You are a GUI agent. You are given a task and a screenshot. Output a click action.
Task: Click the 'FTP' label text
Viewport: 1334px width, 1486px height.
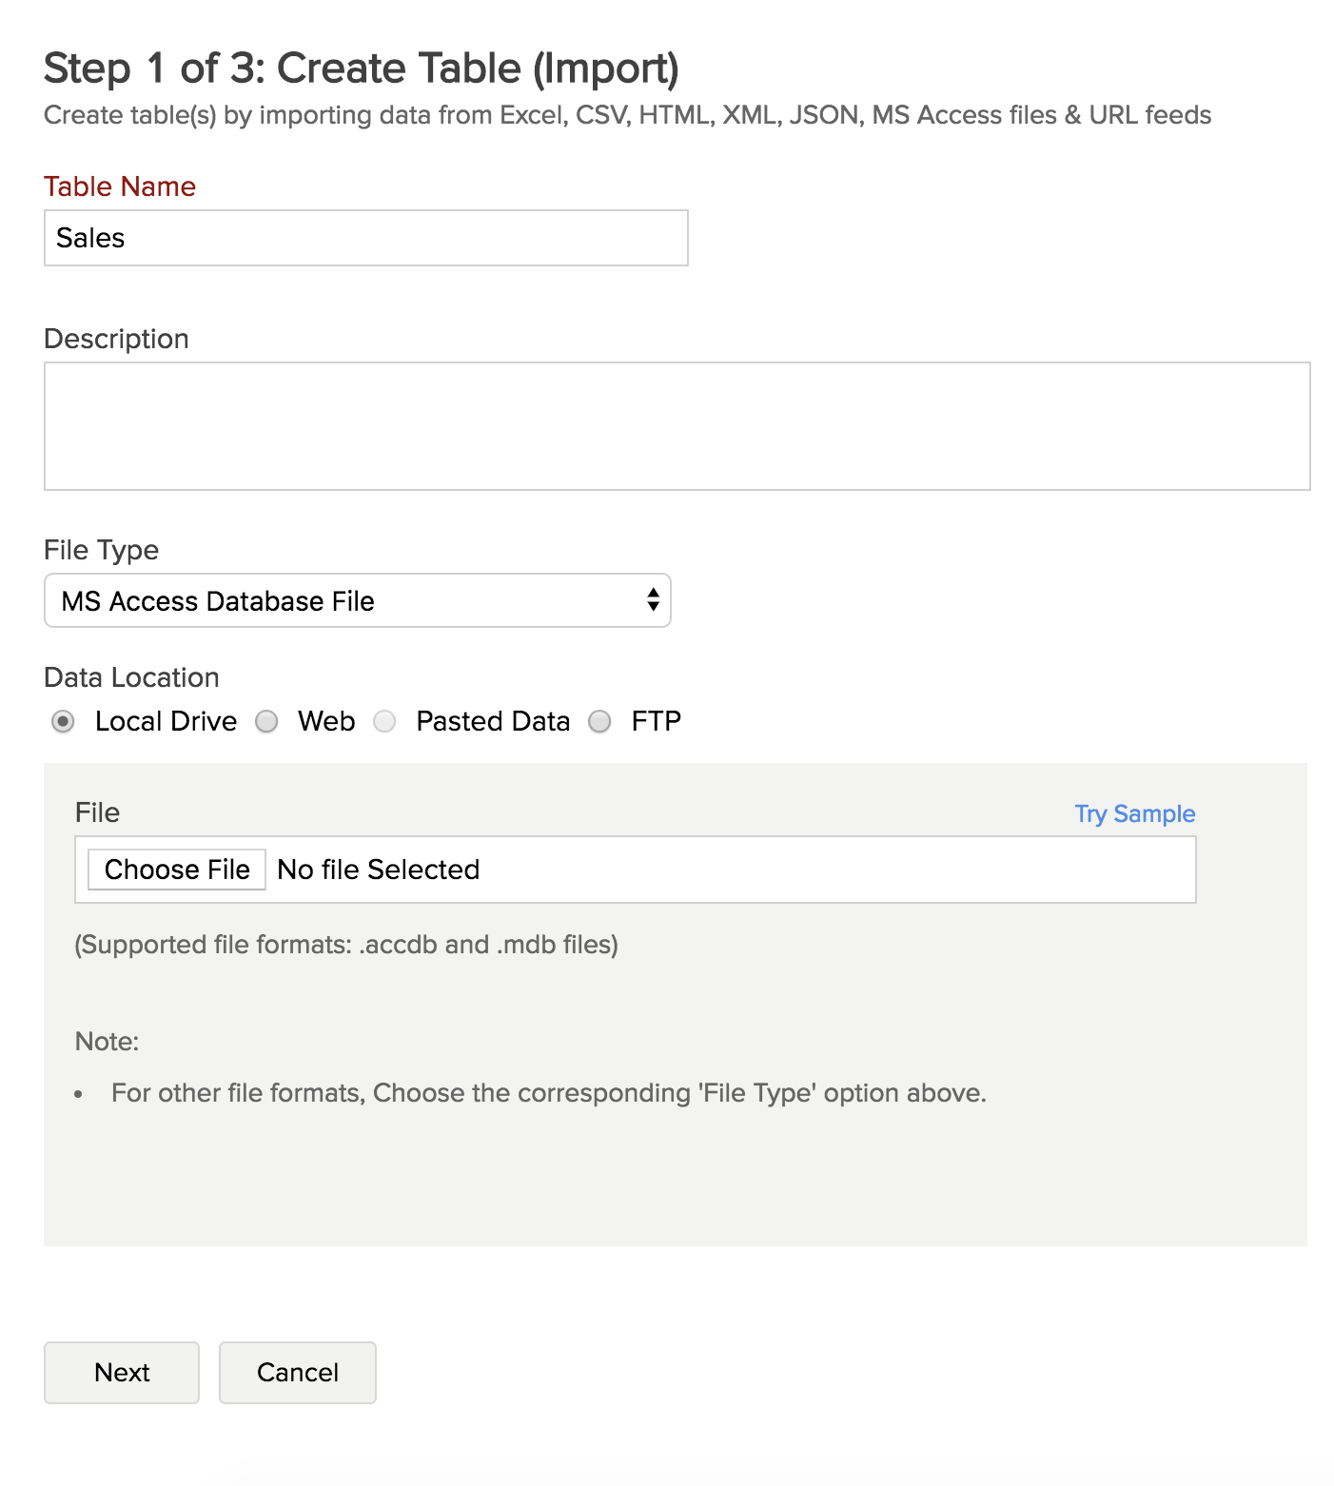657,721
